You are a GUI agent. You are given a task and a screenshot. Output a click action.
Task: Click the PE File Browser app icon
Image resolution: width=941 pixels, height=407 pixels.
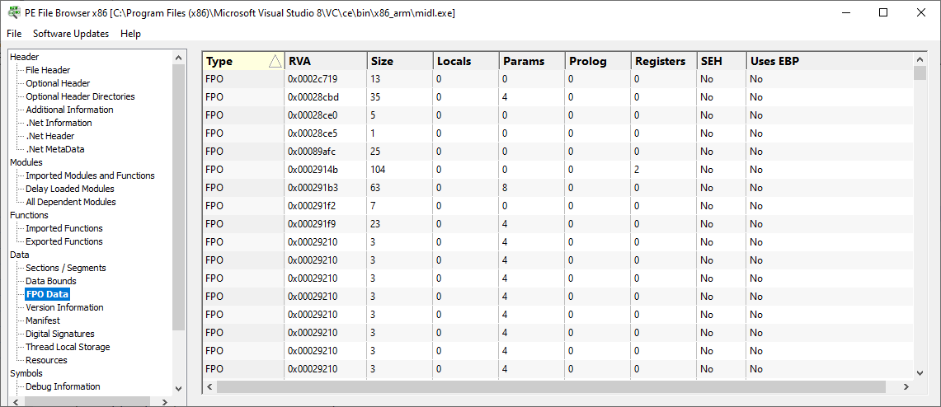click(x=13, y=12)
